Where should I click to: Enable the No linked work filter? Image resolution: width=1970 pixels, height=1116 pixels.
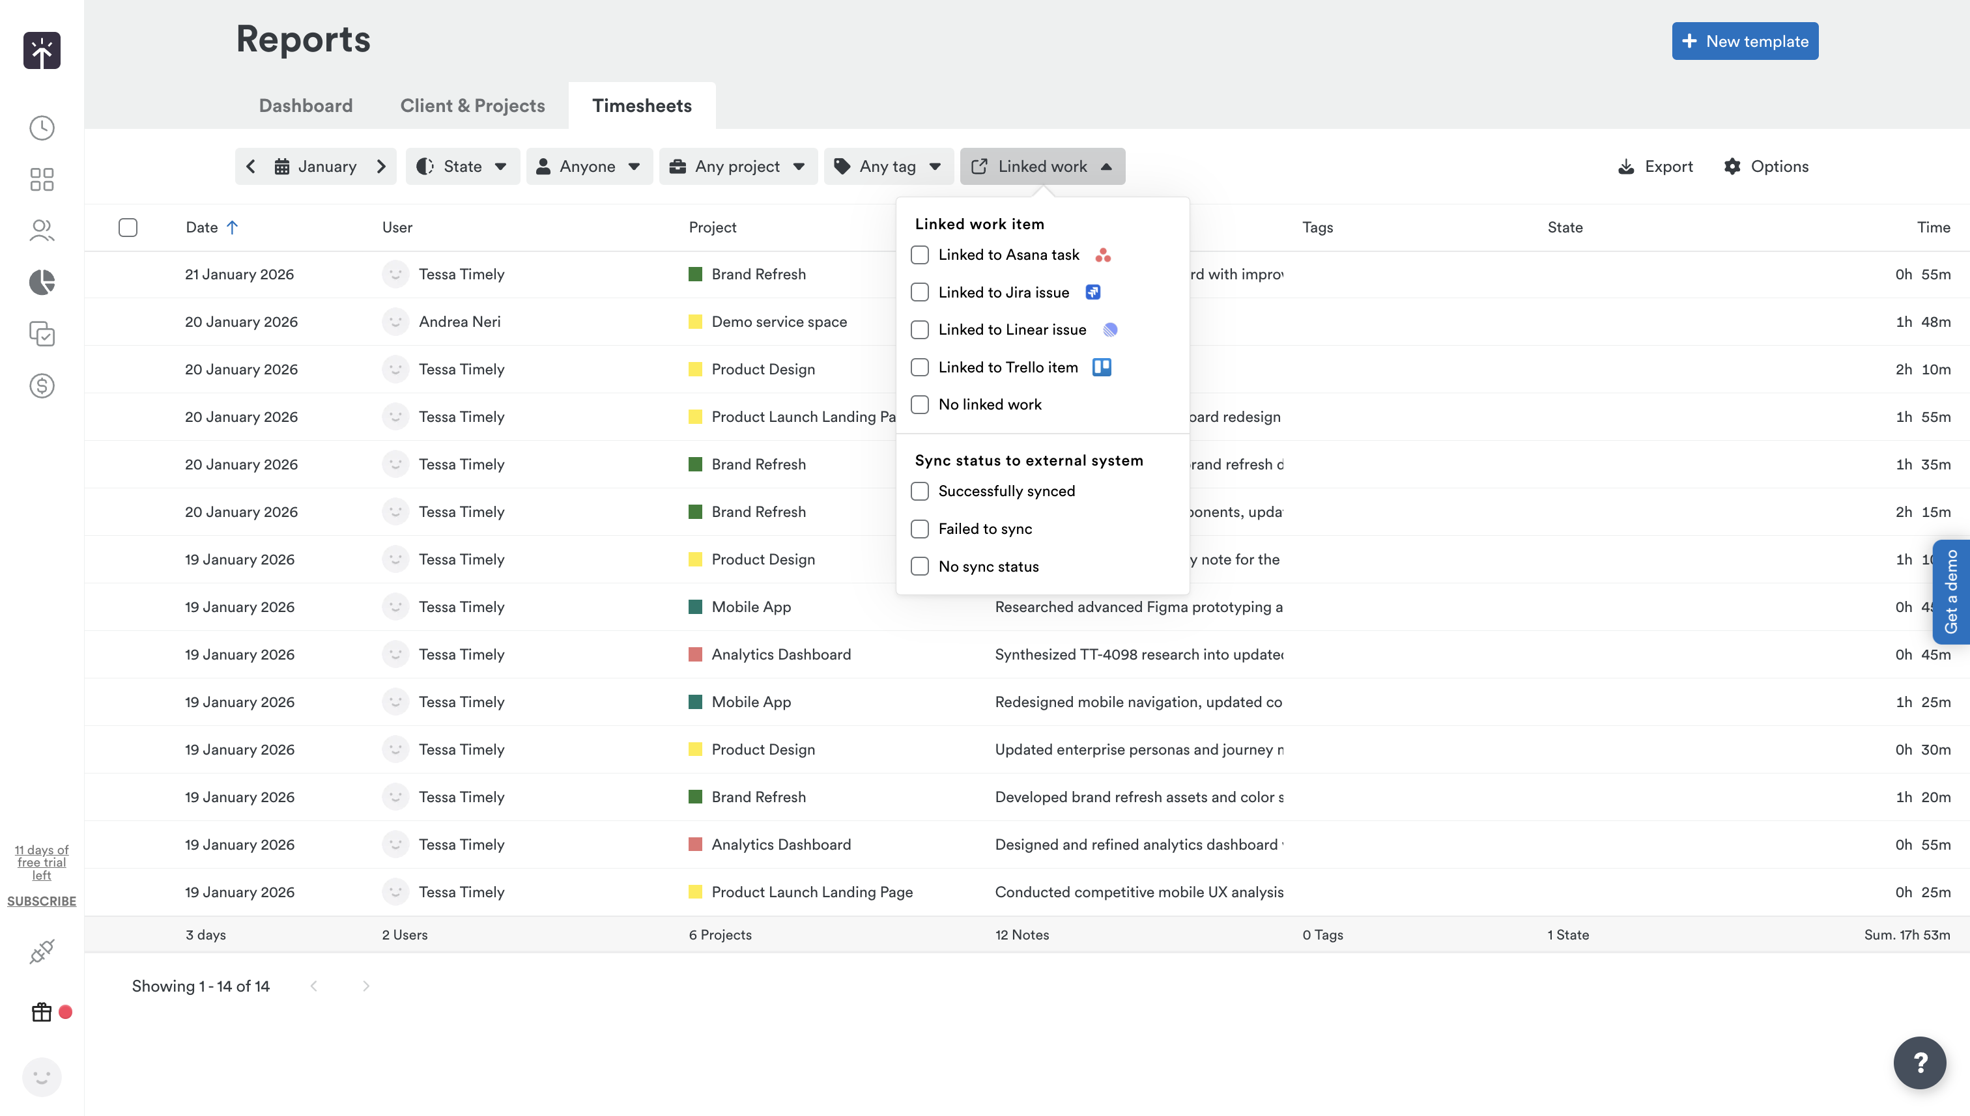pos(919,404)
